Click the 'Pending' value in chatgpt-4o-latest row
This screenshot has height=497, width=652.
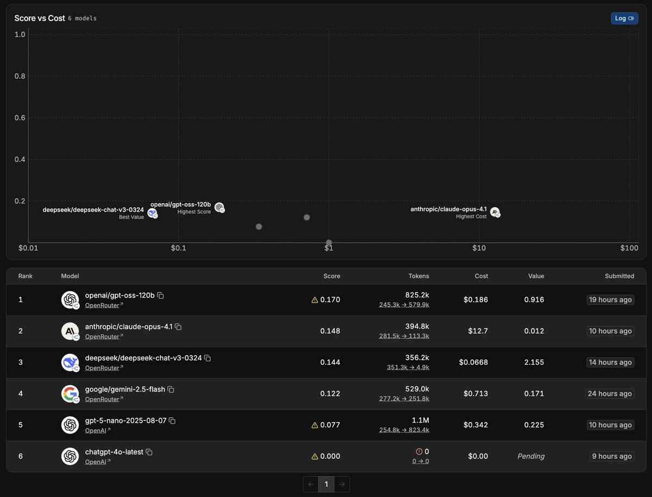pyautogui.click(x=531, y=456)
